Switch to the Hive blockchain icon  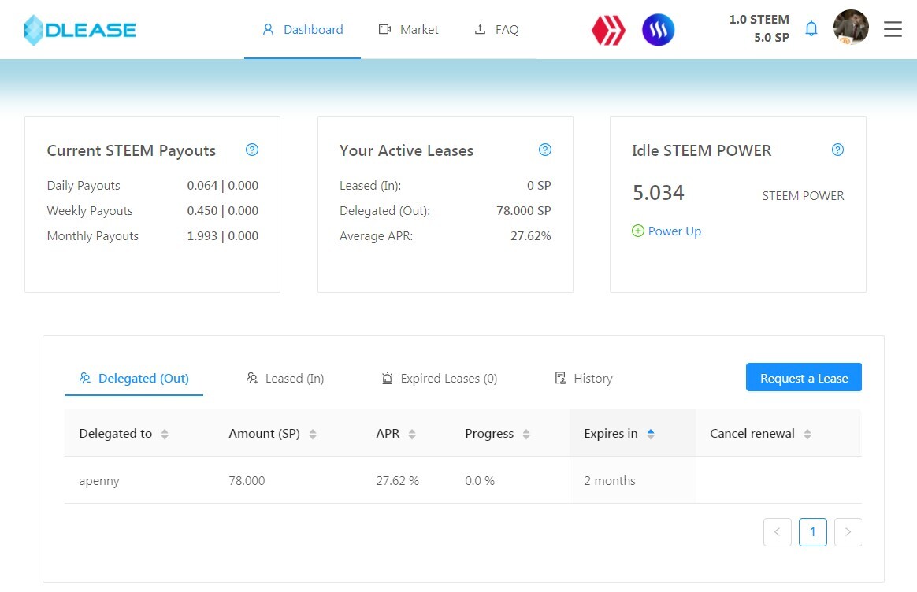(608, 30)
